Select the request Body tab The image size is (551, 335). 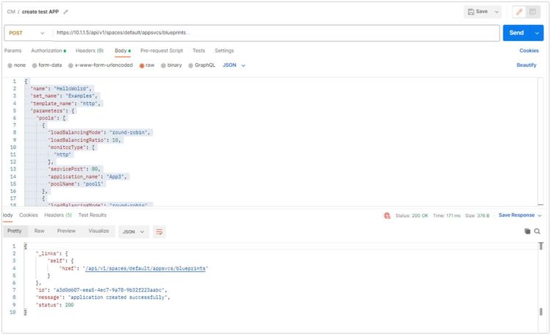[x=122, y=51]
